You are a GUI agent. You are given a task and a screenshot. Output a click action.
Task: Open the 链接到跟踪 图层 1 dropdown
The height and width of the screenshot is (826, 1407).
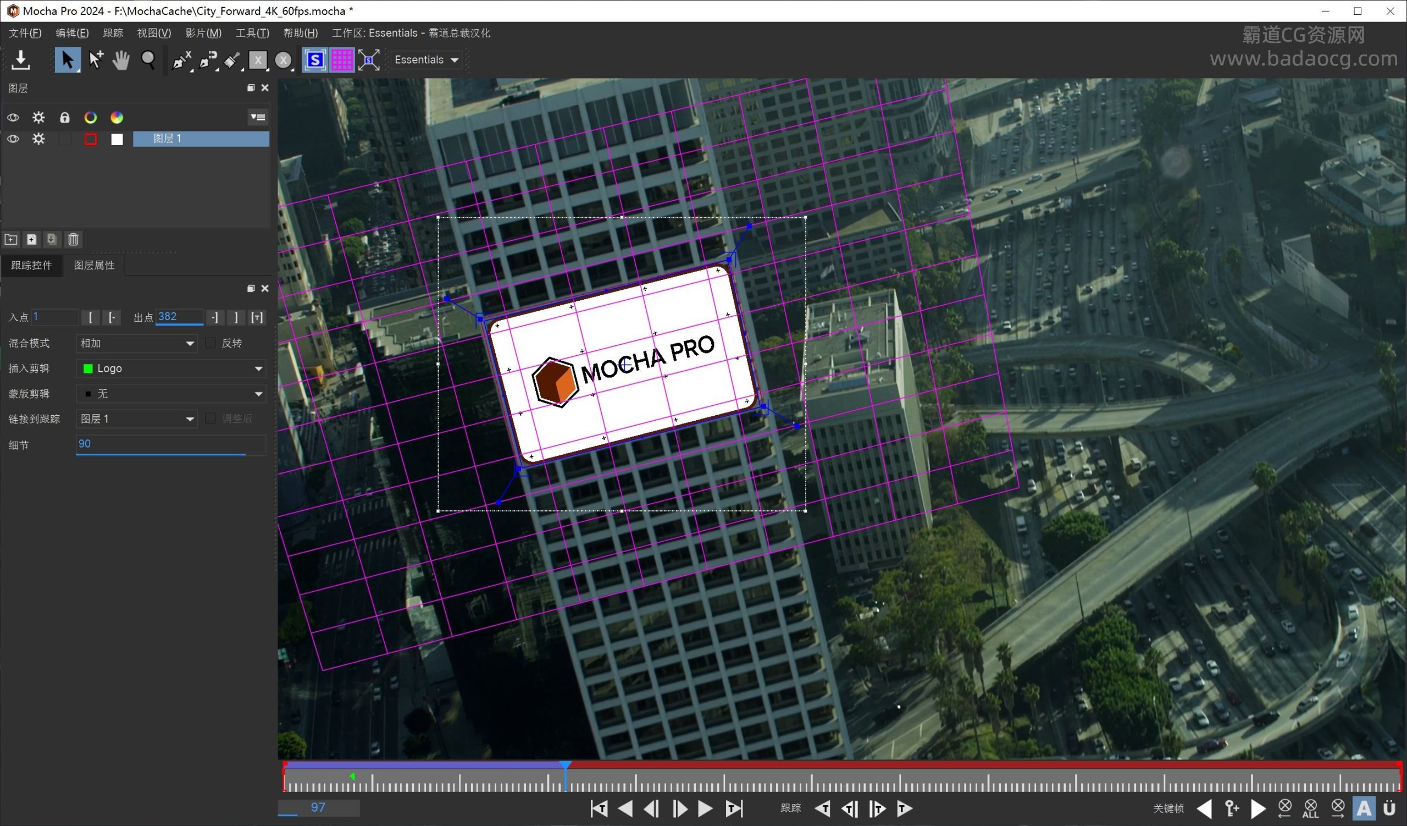click(x=137, y=419)
